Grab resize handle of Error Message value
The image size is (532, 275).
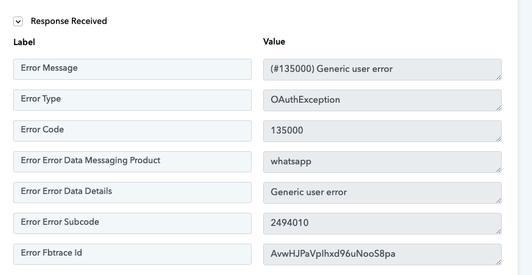tap(498, 78)
